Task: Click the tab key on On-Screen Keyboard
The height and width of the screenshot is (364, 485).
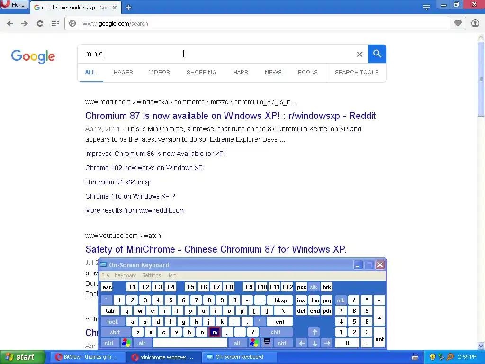Action: pyautogui.click(x=110, y=311)
